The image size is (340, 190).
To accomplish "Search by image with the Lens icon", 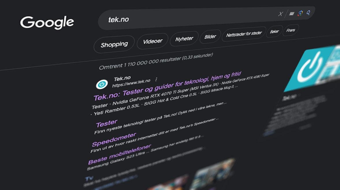I will [x=300, y=13].
